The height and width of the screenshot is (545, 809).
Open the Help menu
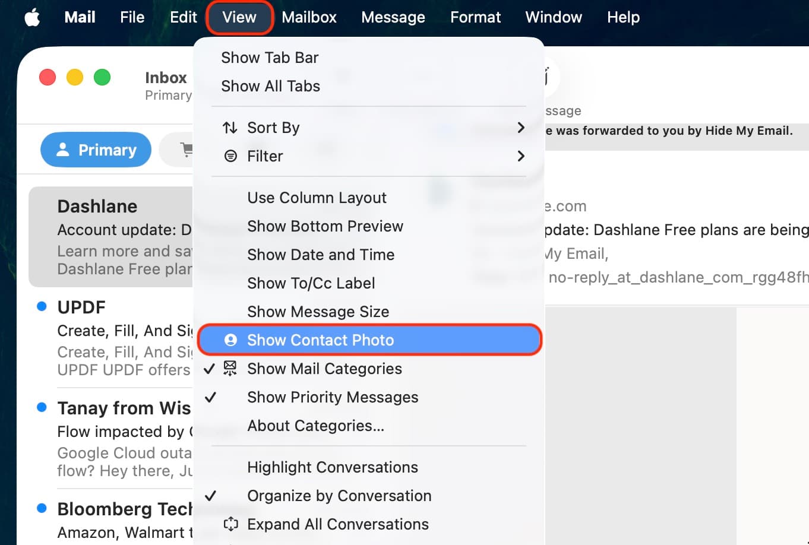point(623,17)
